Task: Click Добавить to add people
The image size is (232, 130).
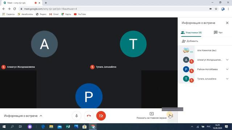Action: coord(190,41)
